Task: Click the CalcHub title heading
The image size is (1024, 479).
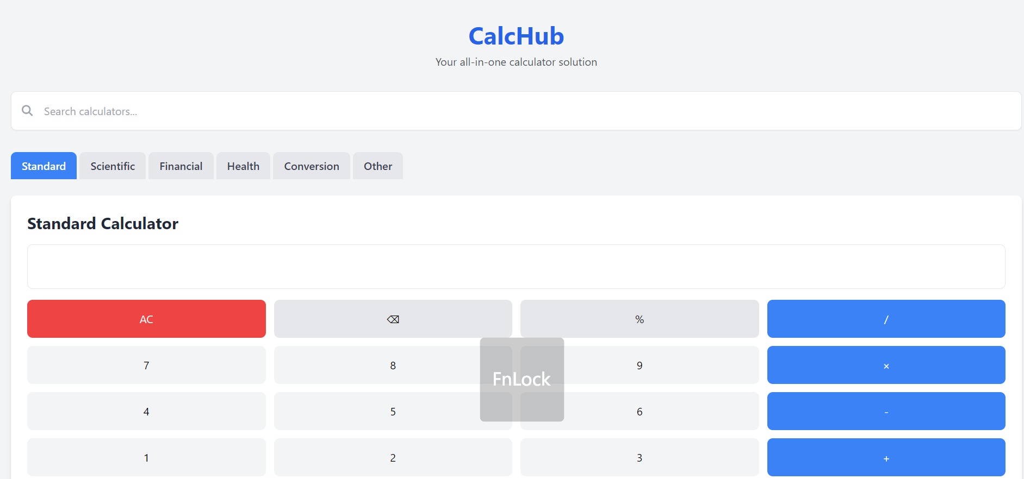Action: 516,36
